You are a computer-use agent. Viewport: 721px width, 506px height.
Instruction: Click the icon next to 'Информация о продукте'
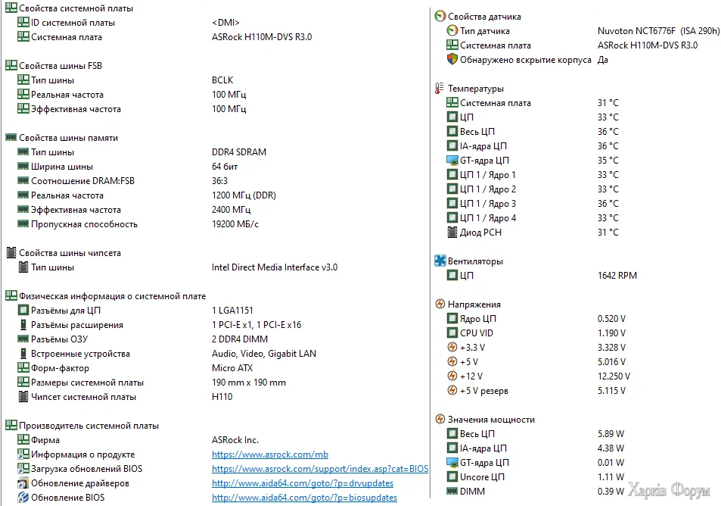tap(23, 454)
